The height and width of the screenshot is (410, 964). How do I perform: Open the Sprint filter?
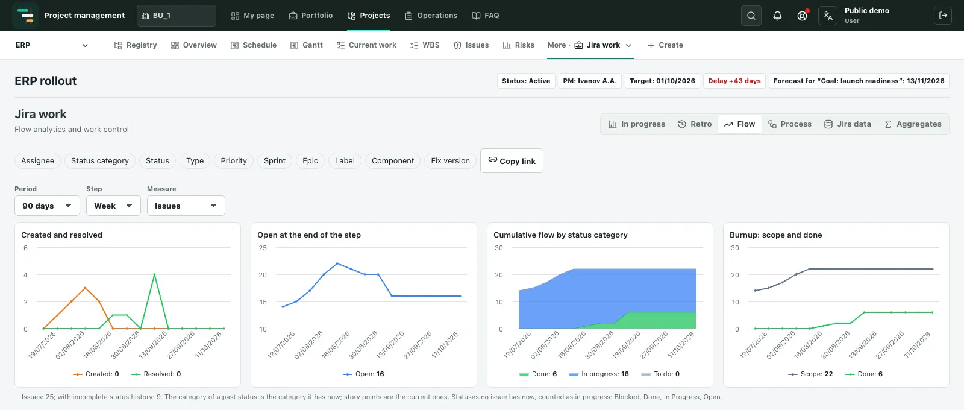point(275,161)
